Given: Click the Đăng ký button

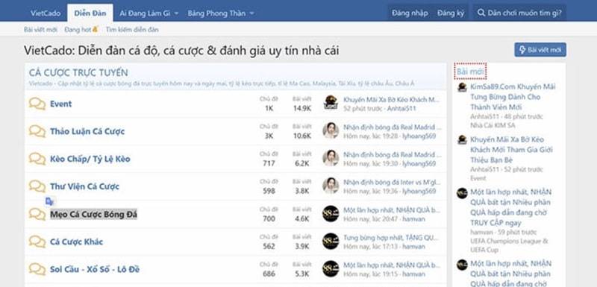Looking at the screenshot, I should [x=451, y=13].
